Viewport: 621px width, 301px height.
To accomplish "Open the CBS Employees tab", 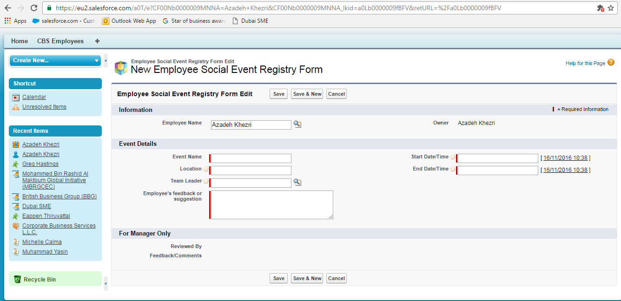I will [x=60, y=41].
